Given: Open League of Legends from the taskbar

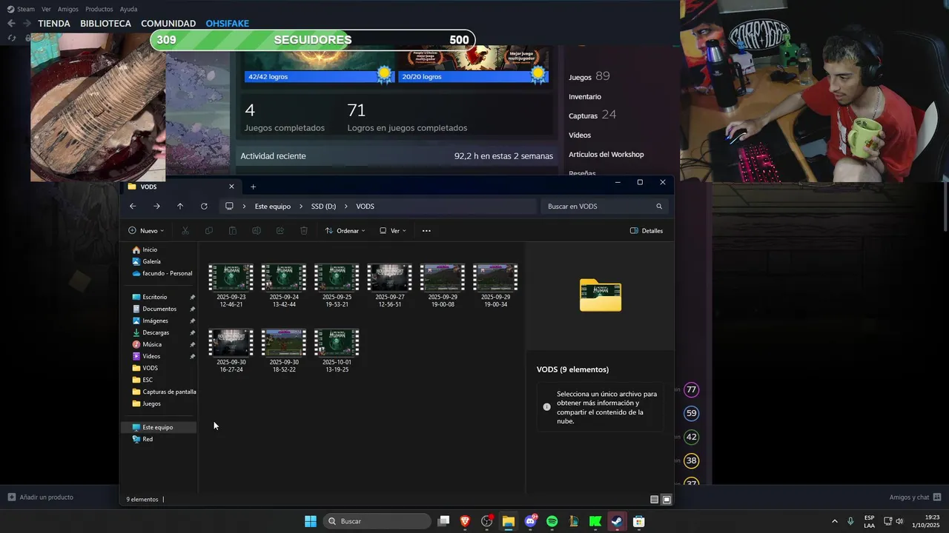Looking at the screenshot, I should pos(574,521).
